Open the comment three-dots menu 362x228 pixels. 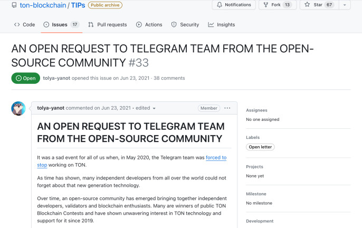coord(227,108)
